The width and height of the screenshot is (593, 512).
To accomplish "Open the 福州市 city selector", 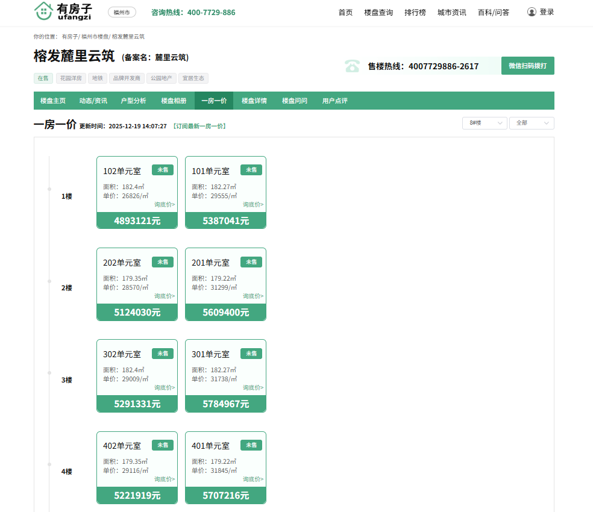I will click(122, 12).
